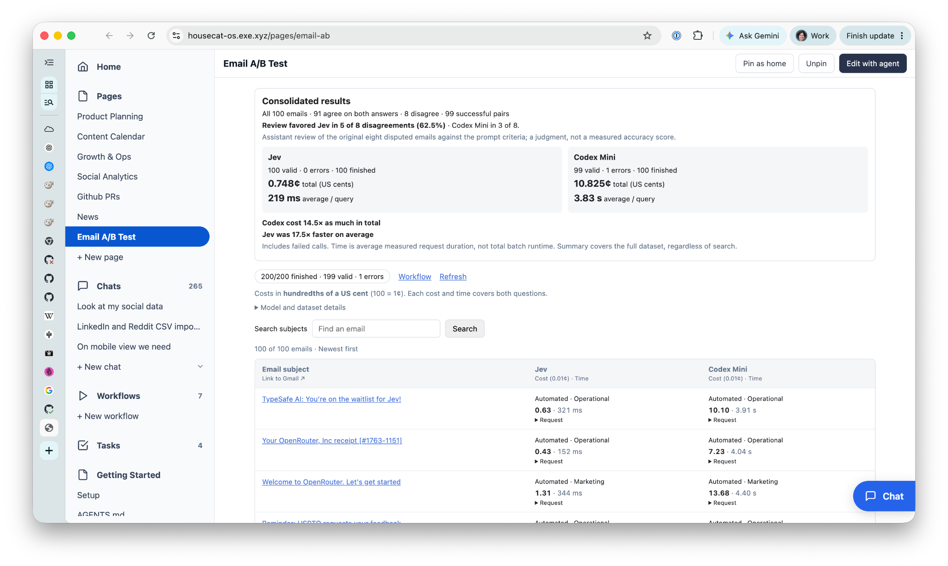Open TypeSafe AI waitlist email link
Image resolution: width=948 pixels, height=566 pixels.
click(x=331, y=399)
